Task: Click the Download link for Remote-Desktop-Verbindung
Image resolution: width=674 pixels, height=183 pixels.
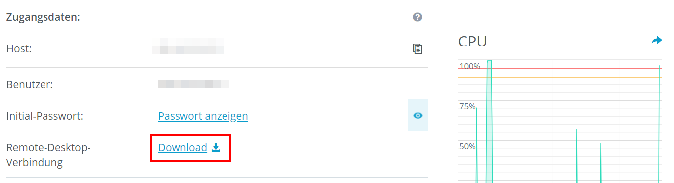Action: (182, 147)
